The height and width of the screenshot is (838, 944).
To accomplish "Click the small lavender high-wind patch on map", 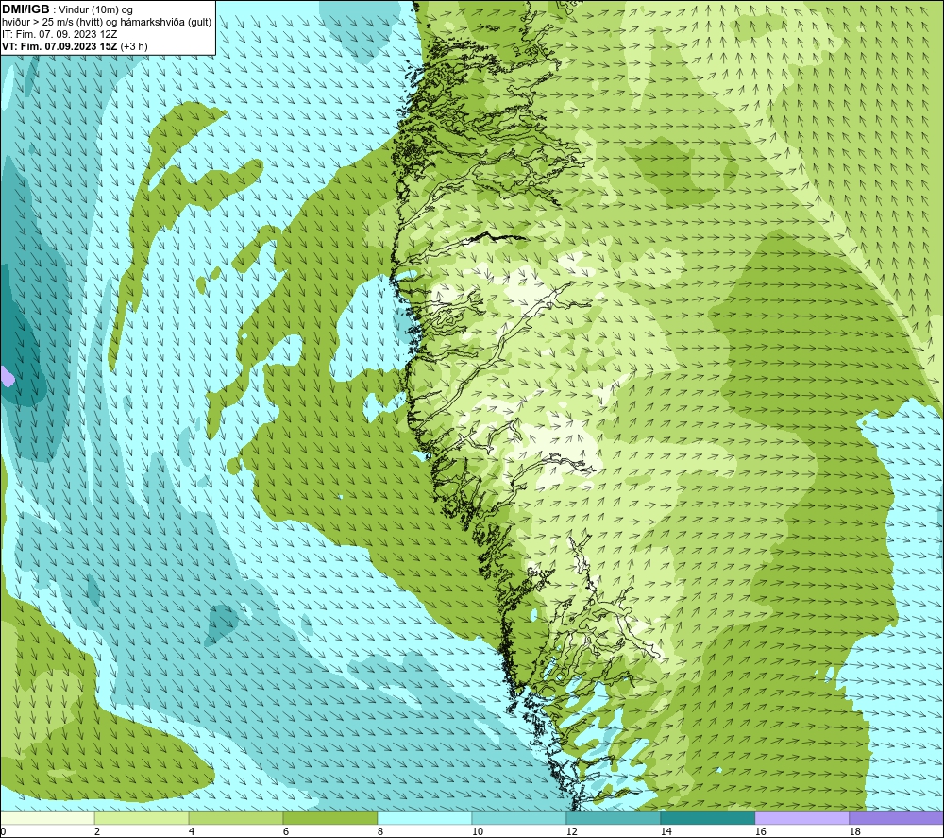I will click(7, 377).
